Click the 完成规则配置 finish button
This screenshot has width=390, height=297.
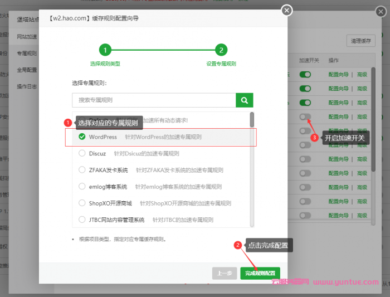click(260, 273)
